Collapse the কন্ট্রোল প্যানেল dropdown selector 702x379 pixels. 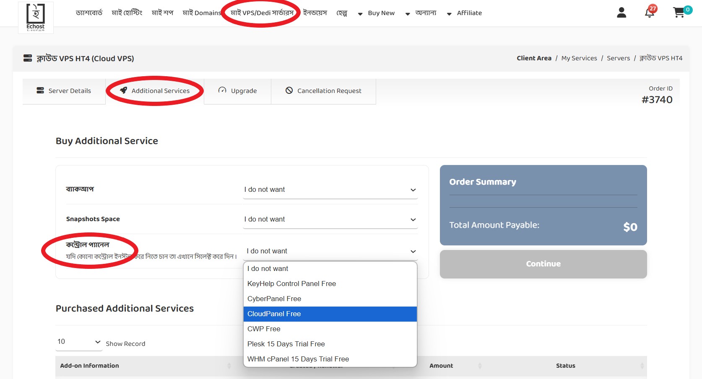tap(330, 251)
